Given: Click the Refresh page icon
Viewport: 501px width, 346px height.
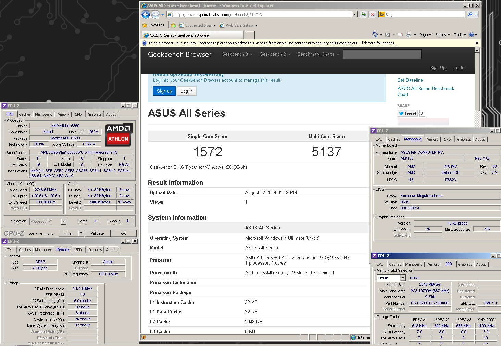Looking at the screenshot, I should [x=363, y=14].
